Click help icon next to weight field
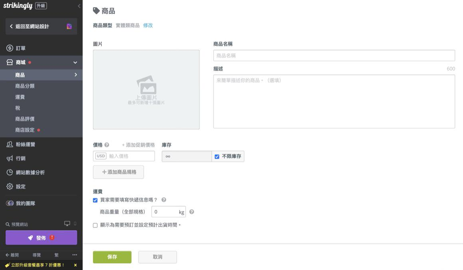Image resolution: width=463 pixels, height=270 pixels. click(192, 212)
